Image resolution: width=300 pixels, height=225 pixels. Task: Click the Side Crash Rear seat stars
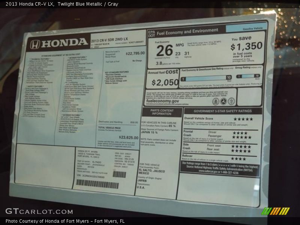[241, 151]
